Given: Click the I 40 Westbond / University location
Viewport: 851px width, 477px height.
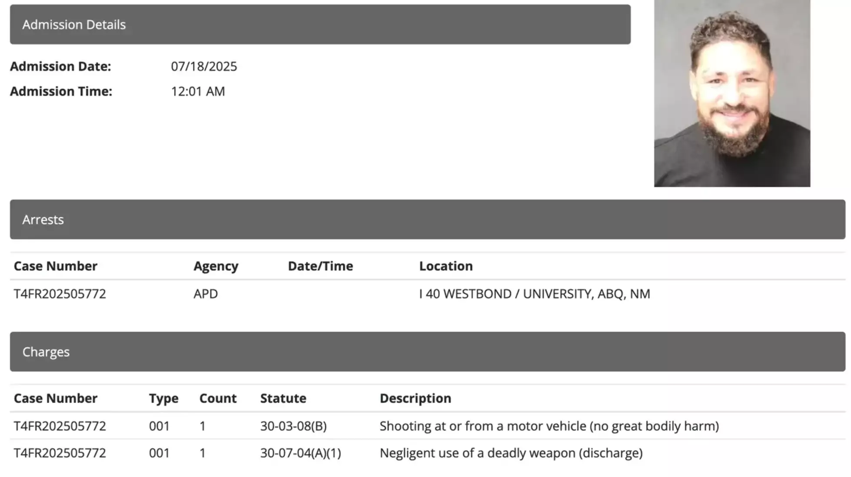Looking at the screenshot, I should click(534, 294).
